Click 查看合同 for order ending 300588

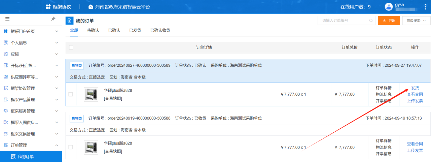pyautogui.click(x=415, y=144)
